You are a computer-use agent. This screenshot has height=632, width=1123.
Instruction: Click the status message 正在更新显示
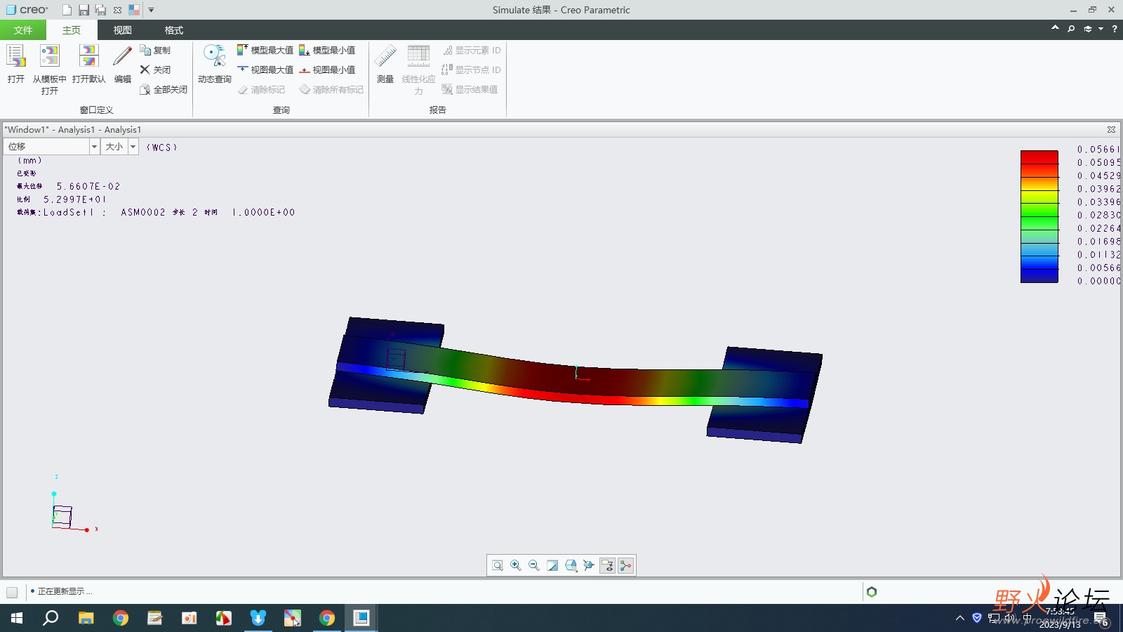click(x=65, y=591)
